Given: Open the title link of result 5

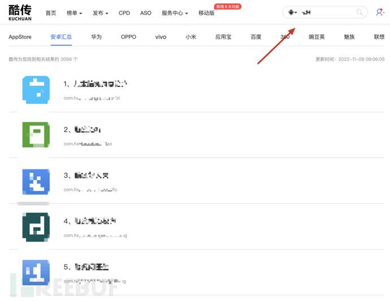Looking at the screenshot, I should coord(86,267).
